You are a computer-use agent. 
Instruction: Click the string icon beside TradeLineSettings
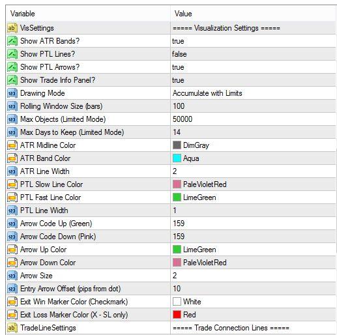click(12, 328)
